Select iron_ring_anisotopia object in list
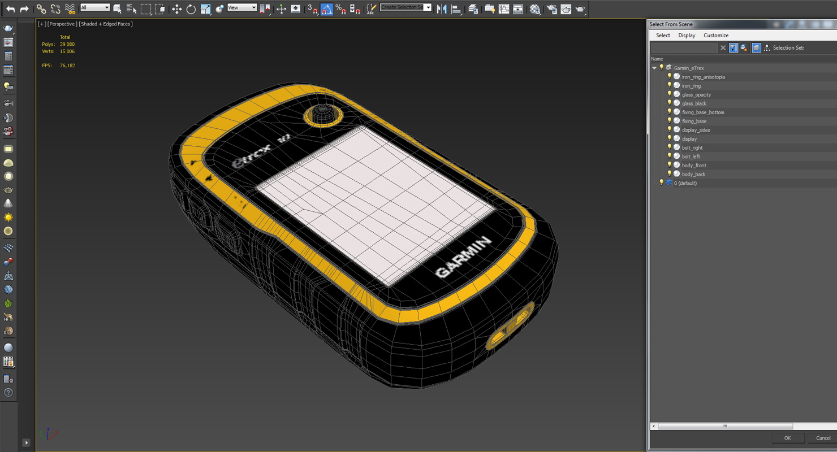 coord(703,77)
